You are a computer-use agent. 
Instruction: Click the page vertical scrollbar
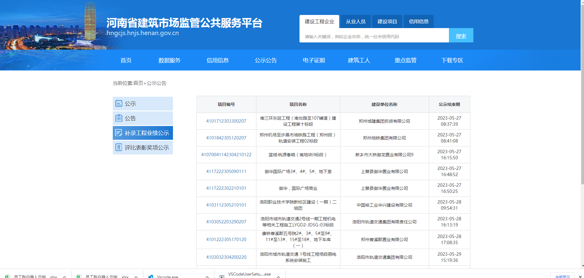[582, 95]
